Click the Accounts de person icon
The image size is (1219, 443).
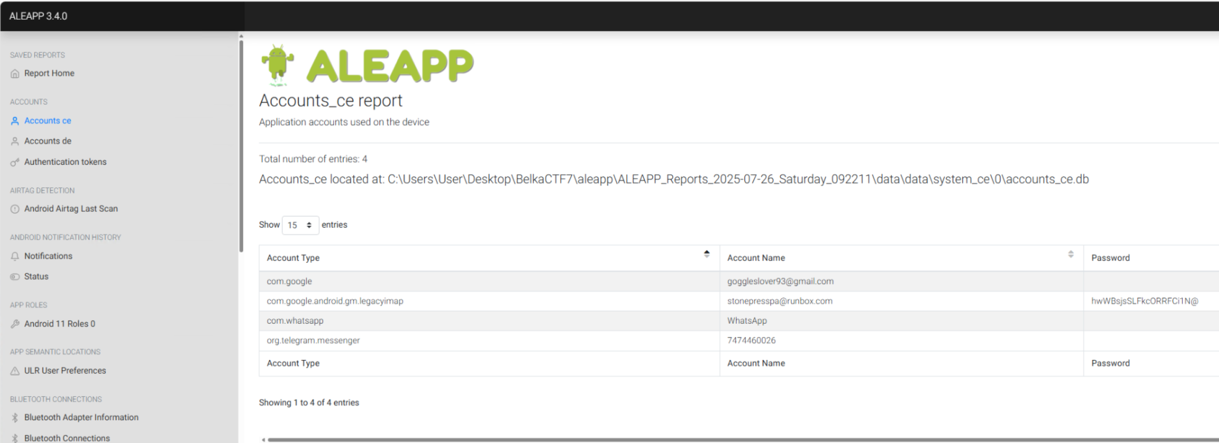15,141
